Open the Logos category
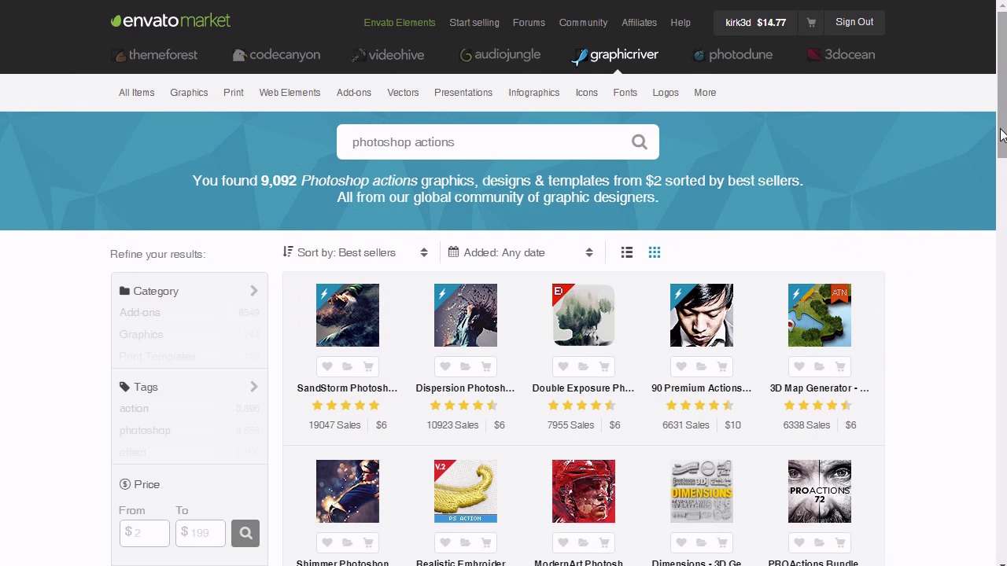1007x566 pixels. (x=666, y=93)
